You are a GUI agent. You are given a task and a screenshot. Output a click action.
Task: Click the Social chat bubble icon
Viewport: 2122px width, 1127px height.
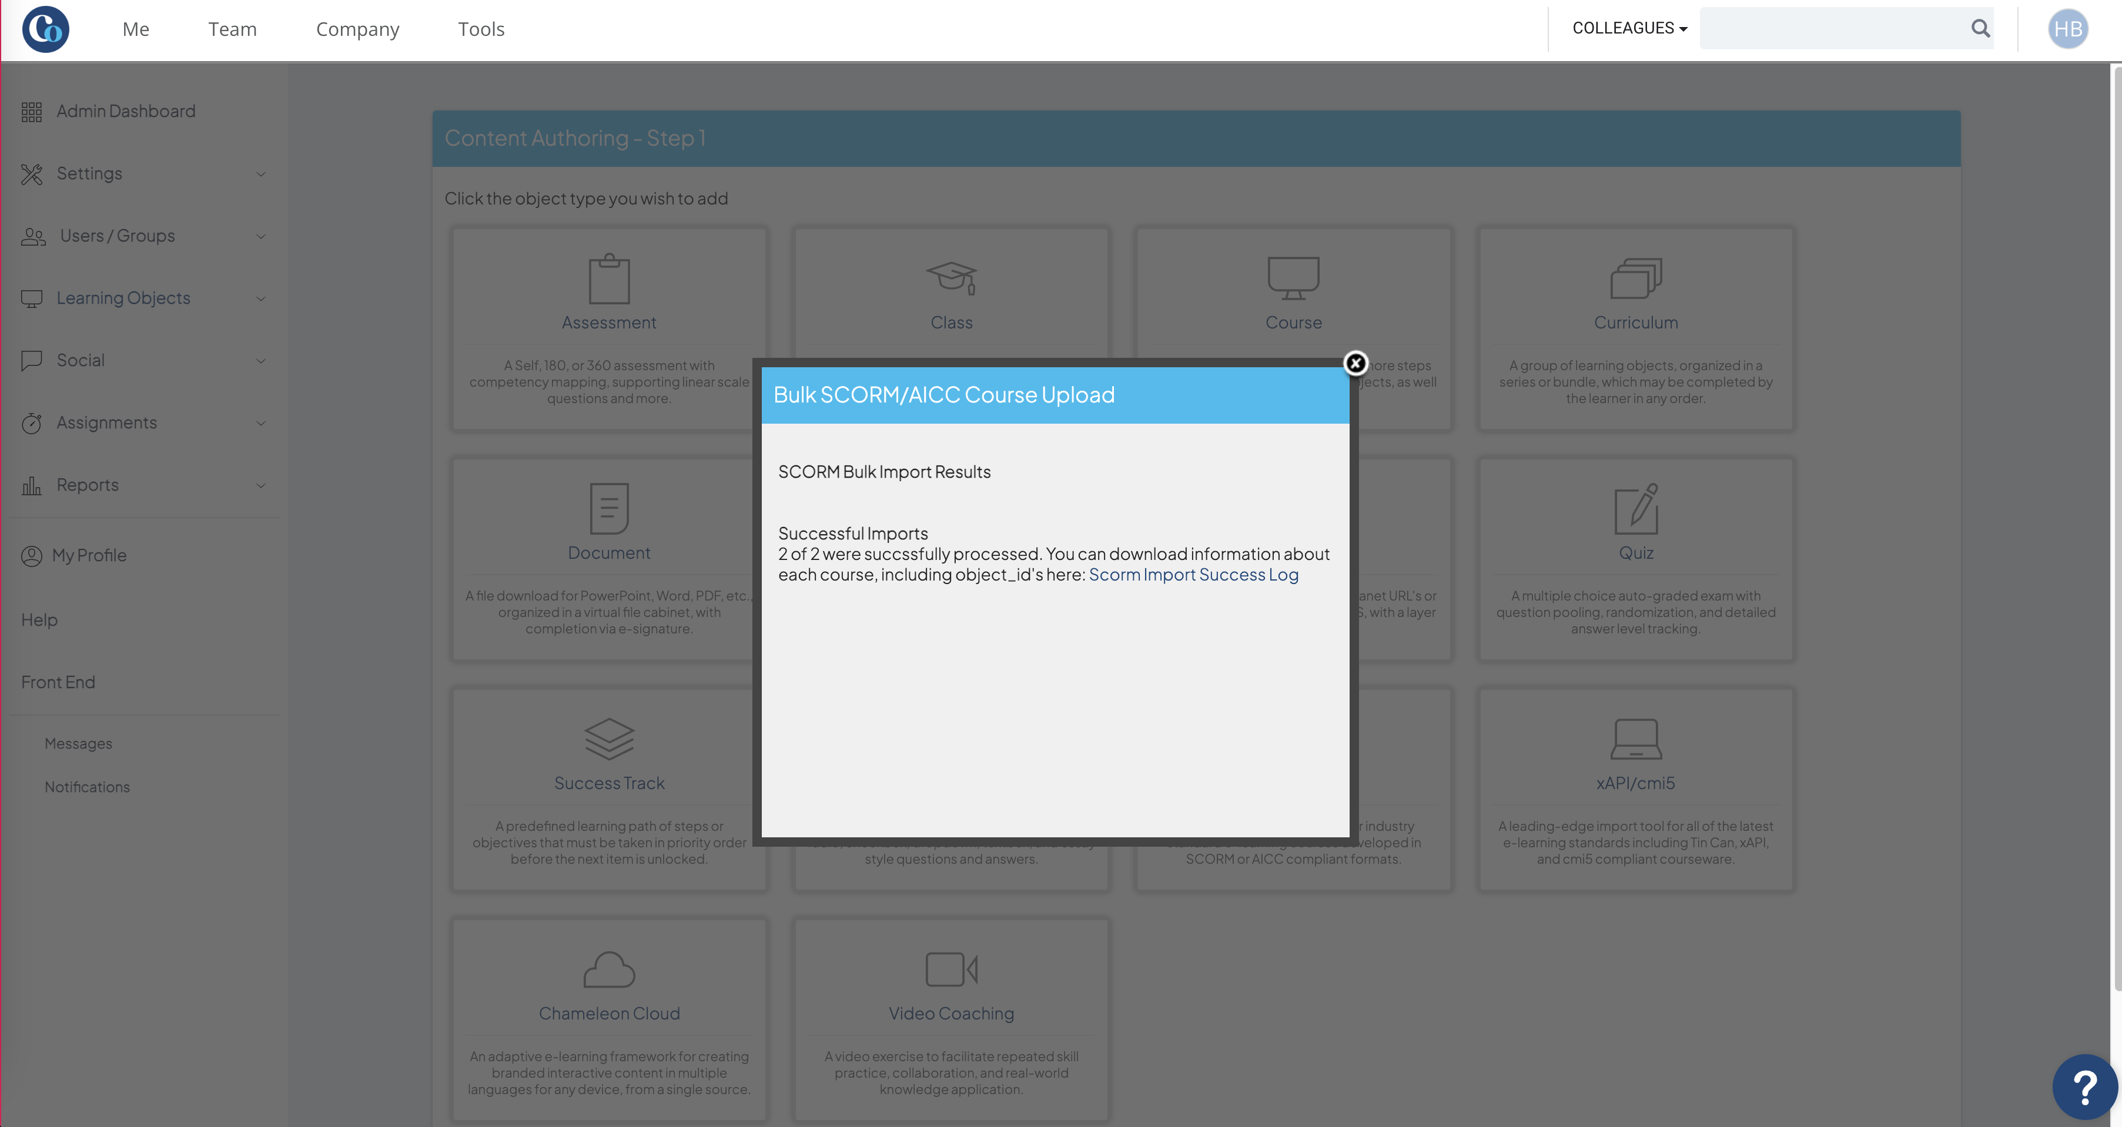(31, 361)
